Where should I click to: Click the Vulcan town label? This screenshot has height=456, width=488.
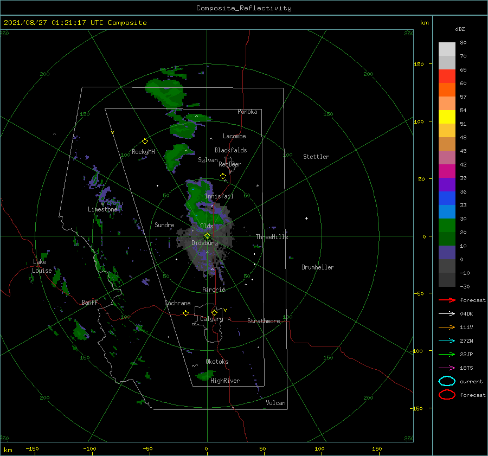276,403
